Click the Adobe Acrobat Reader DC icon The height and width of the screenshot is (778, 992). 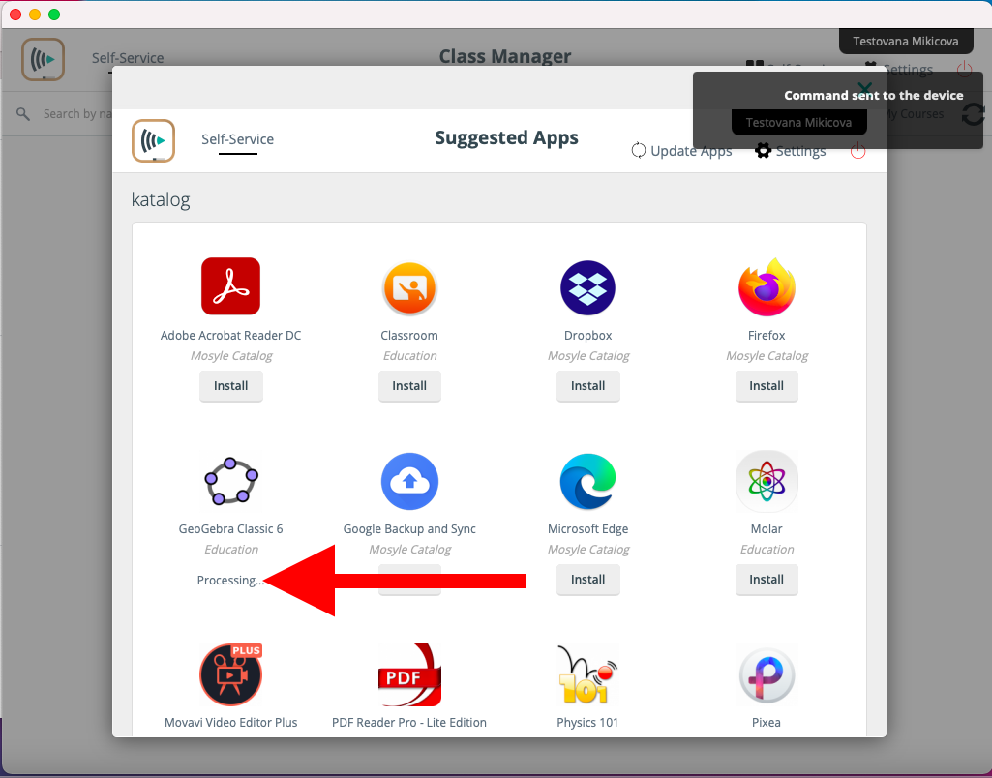(x=230, y=286)
